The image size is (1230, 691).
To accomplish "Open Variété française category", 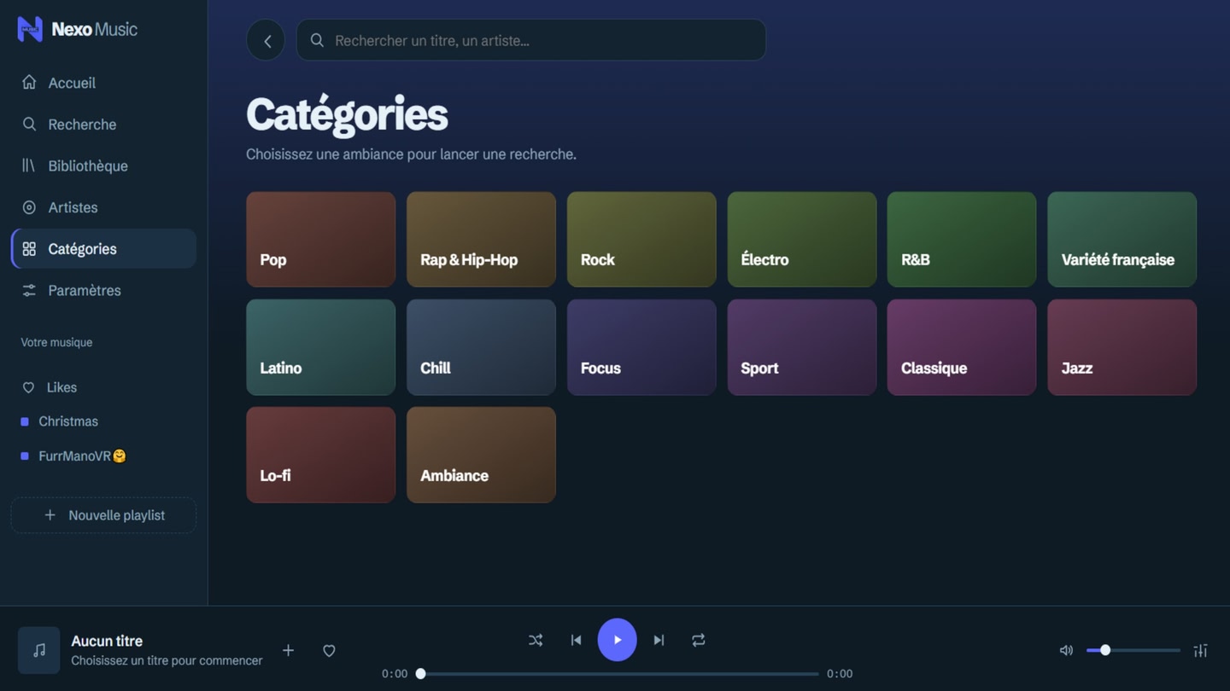I will pos(1122,240).
